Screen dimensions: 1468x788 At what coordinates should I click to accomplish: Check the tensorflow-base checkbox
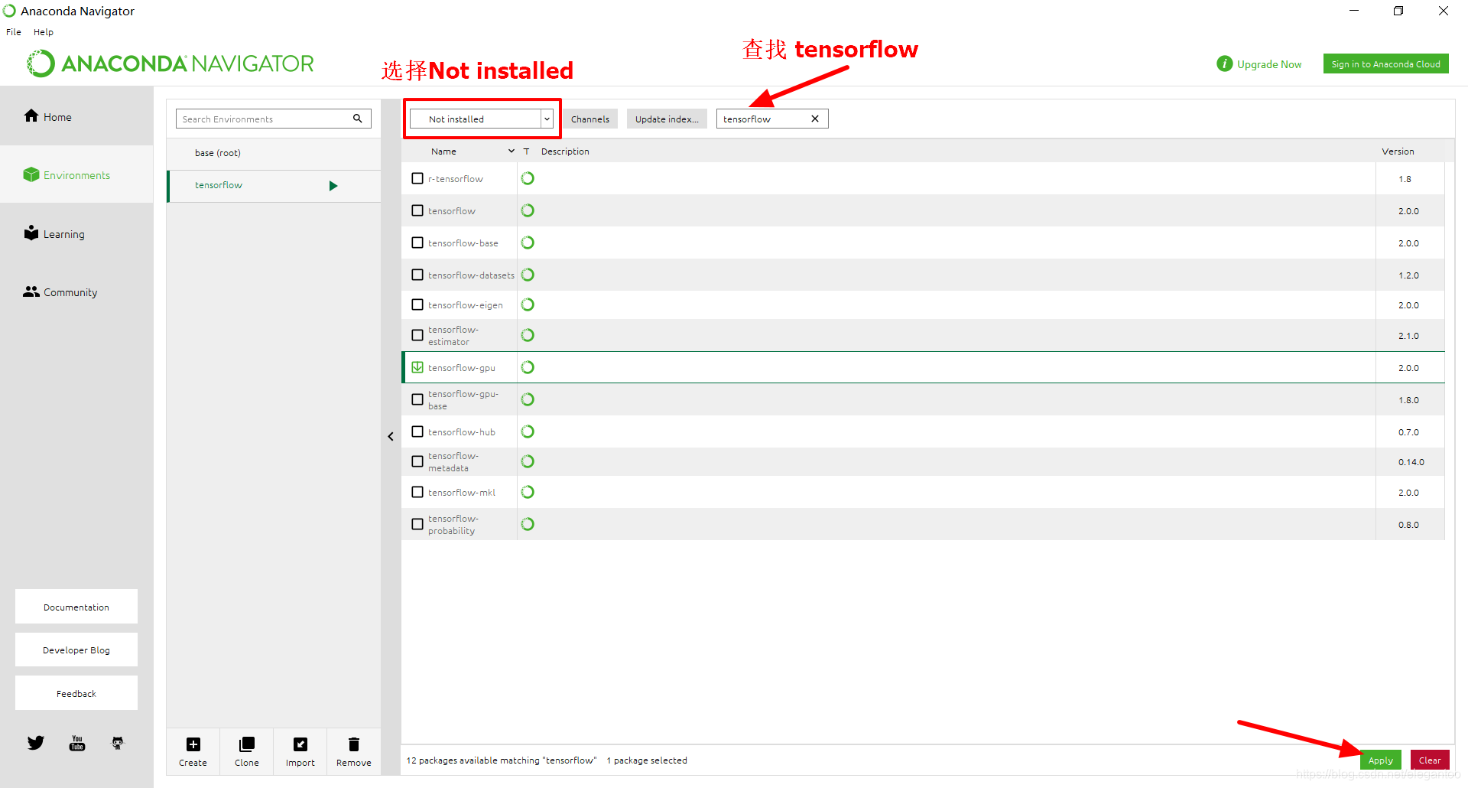pyautogui.click(x=417, y=243)
